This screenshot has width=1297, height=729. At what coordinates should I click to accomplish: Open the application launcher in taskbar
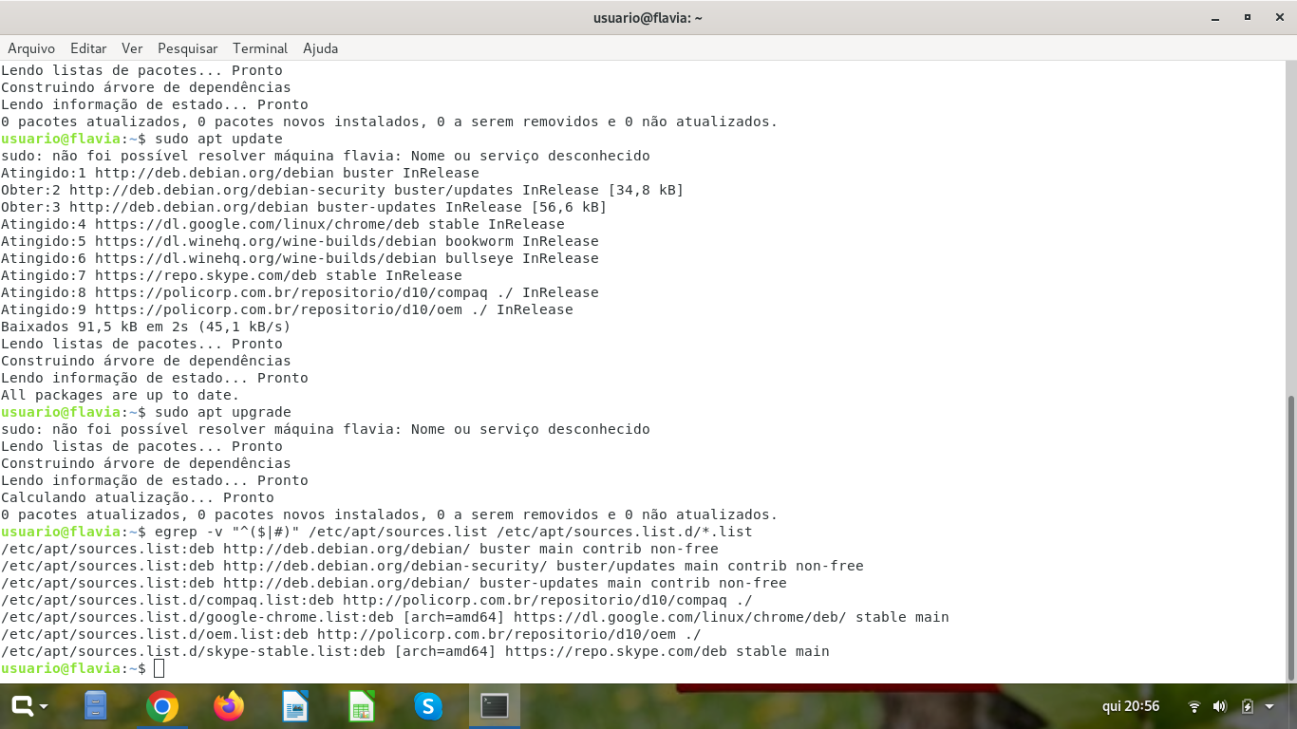pos(28,706)
